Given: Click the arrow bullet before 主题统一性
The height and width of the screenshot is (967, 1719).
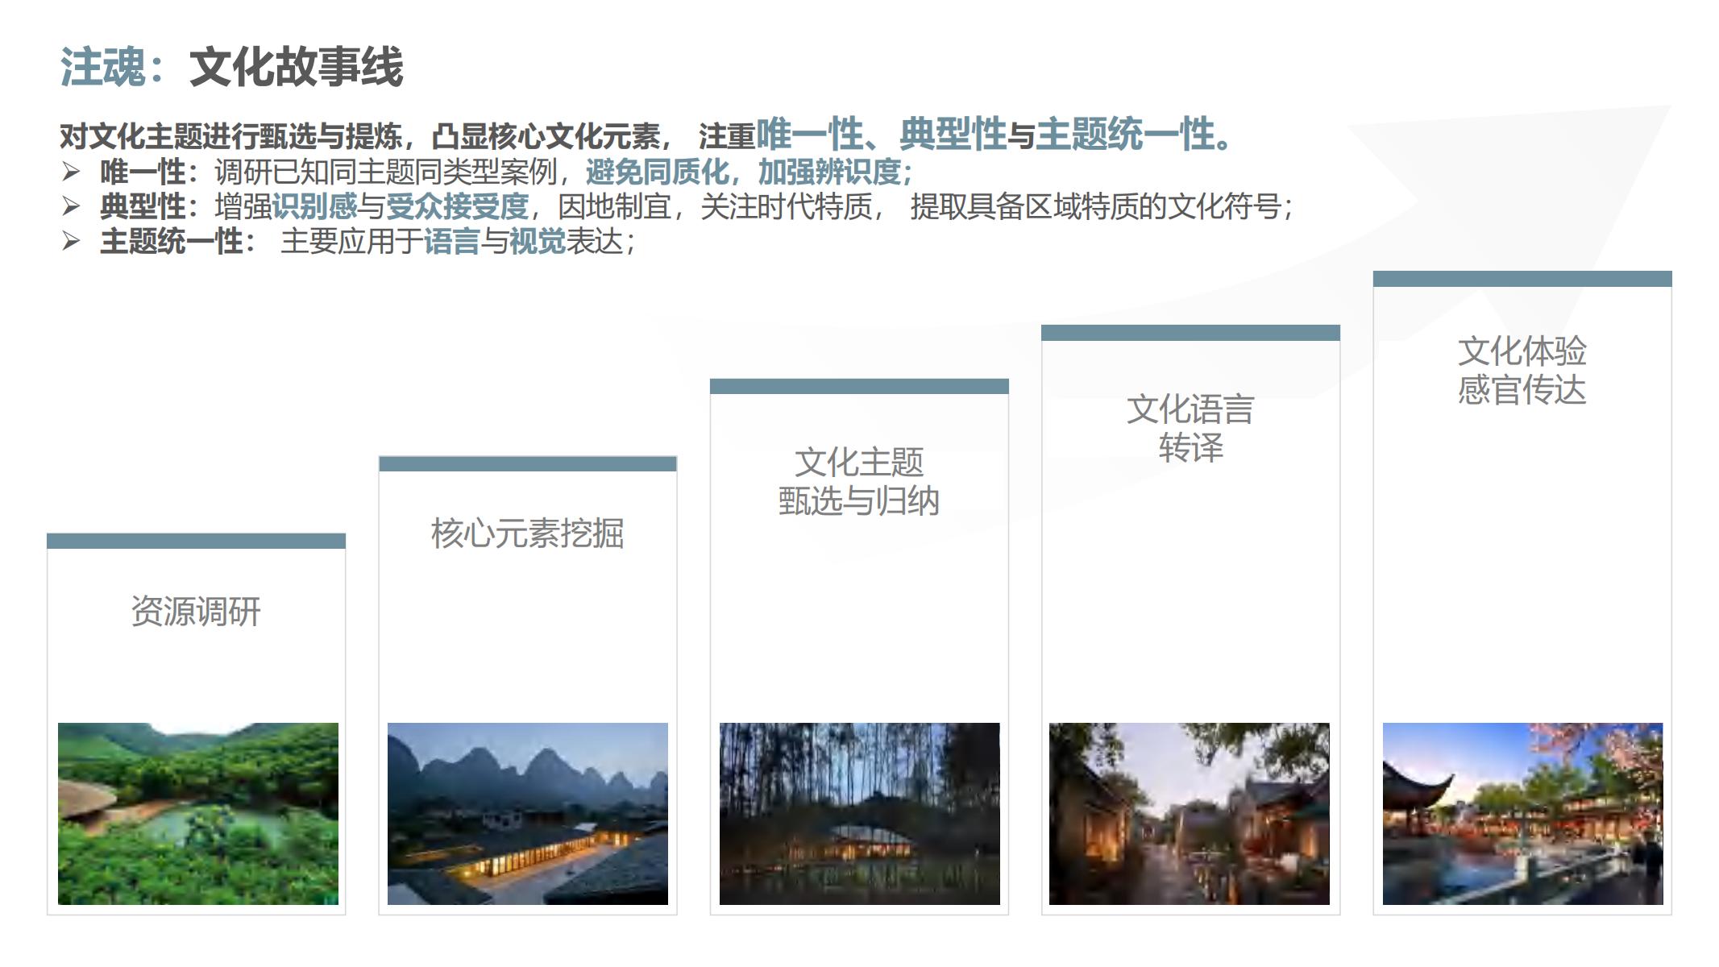Looking at the screenshot, I should pos(71,241).
